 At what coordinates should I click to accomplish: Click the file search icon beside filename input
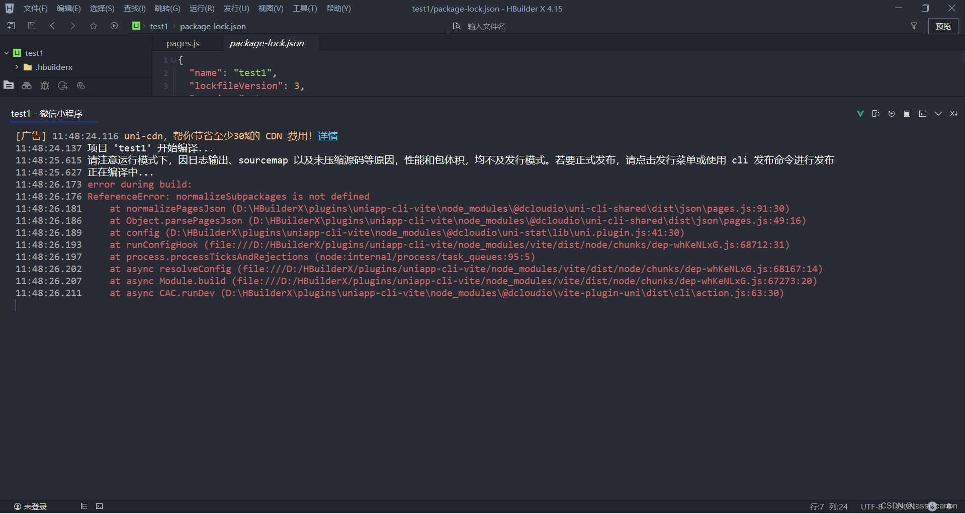pyautogui.click(x=457, y=26)
